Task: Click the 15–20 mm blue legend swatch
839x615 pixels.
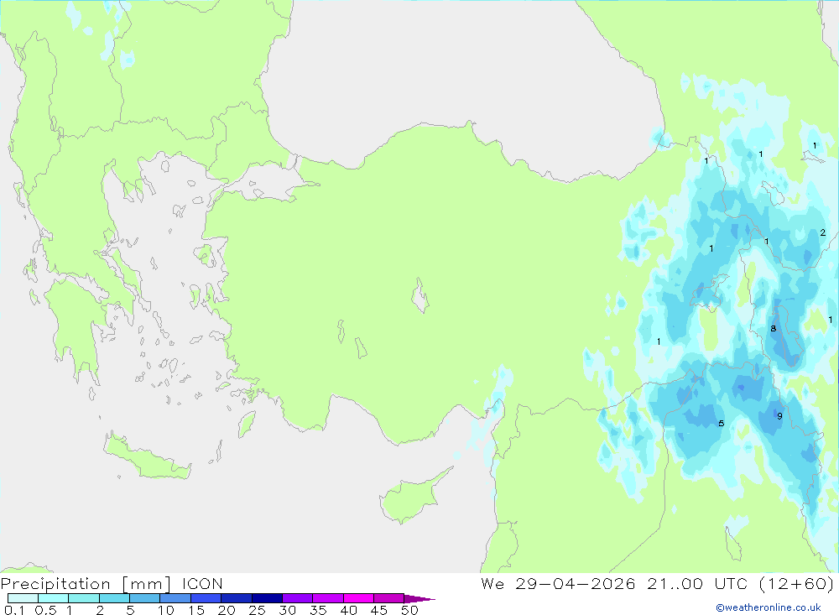Action: click(x=206, y=598)
